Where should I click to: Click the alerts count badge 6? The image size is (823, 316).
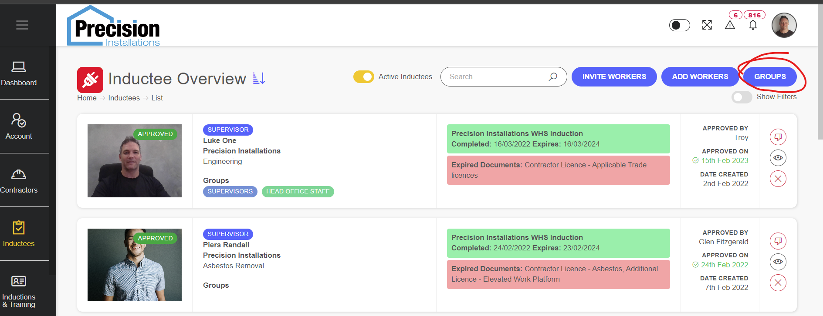(x=735, y=15)
